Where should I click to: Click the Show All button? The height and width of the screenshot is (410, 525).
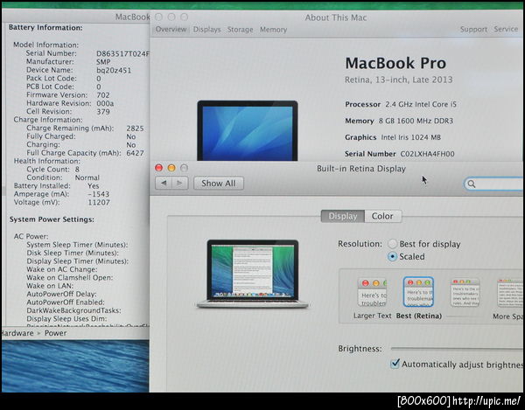[x=219, y=184]
